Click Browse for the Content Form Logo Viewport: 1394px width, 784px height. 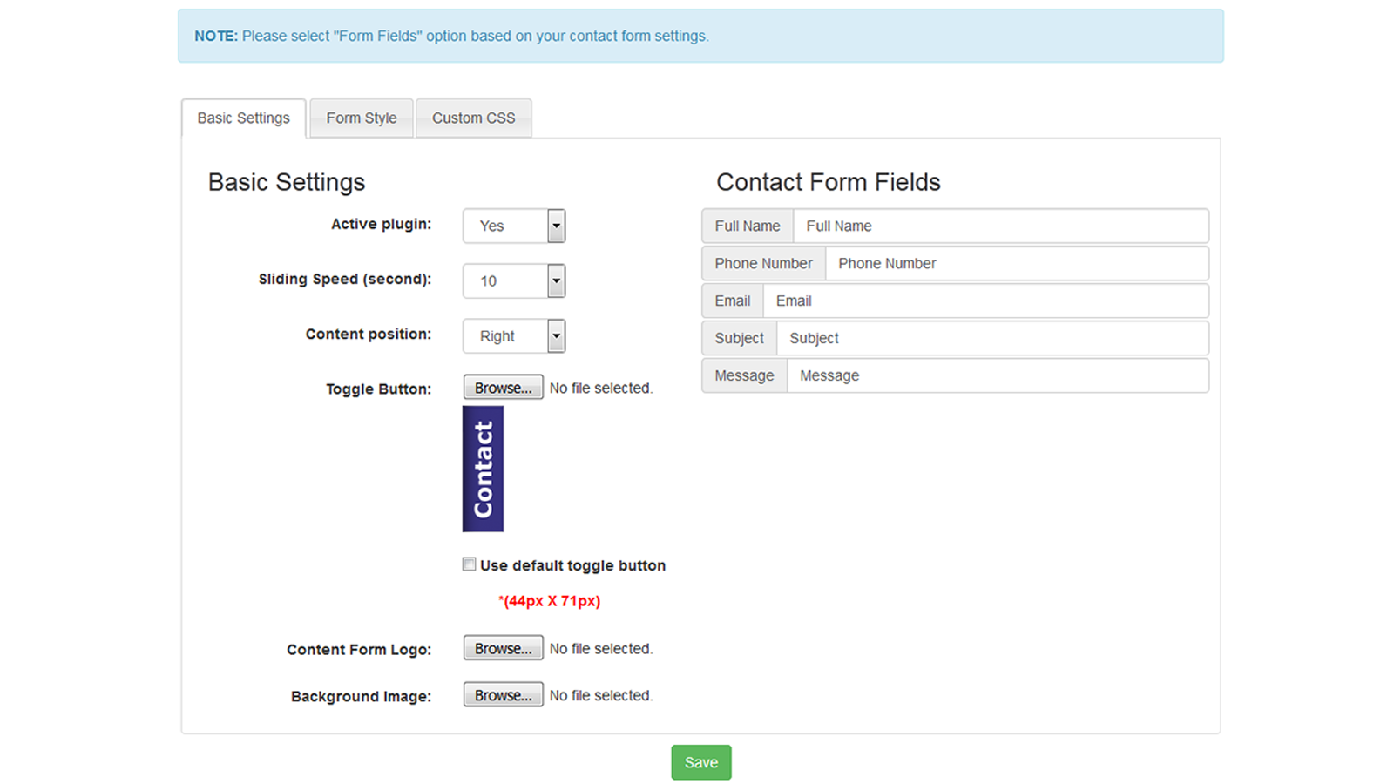(x=503, y=647)
